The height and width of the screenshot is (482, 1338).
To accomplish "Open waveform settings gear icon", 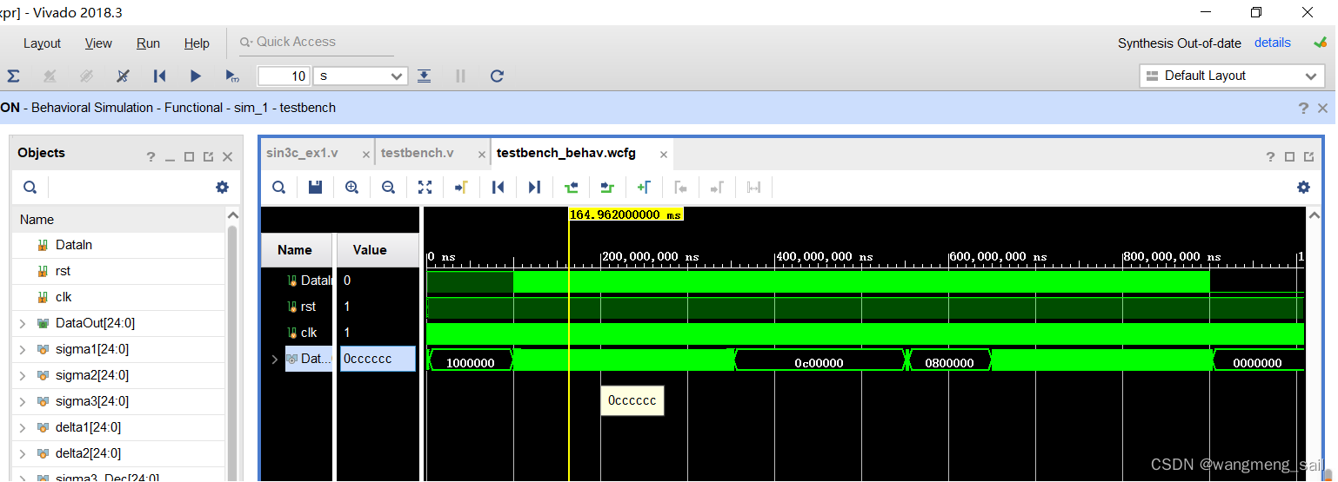I will (x=1302, y=187).
